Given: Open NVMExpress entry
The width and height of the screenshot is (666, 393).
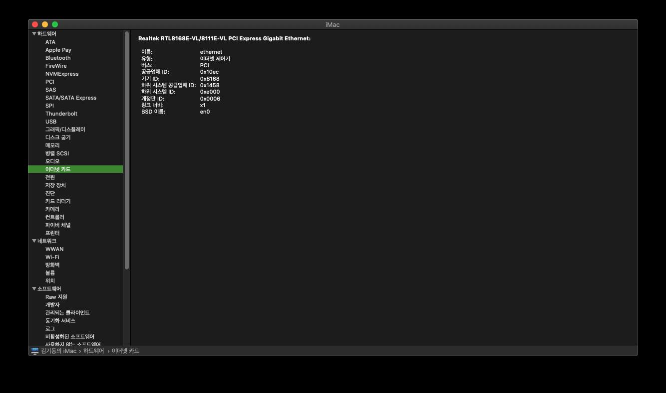Looking at the screenshot, I should (62, 74).
